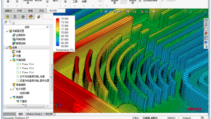Open the design library icon in right sidebar

pyautogui.click(x=206, y=24)
